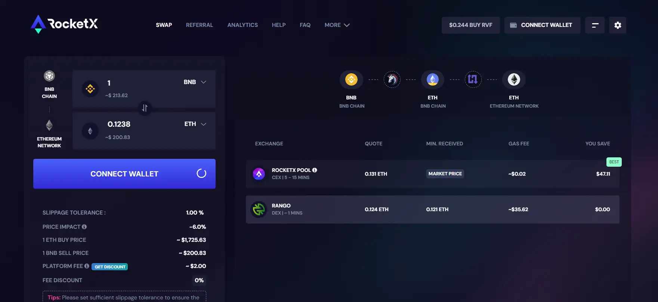The height and width of the screenshot is (302, 658).
Task: Click the $0.244 Buy RVF button
Action: tap(470, 25)
